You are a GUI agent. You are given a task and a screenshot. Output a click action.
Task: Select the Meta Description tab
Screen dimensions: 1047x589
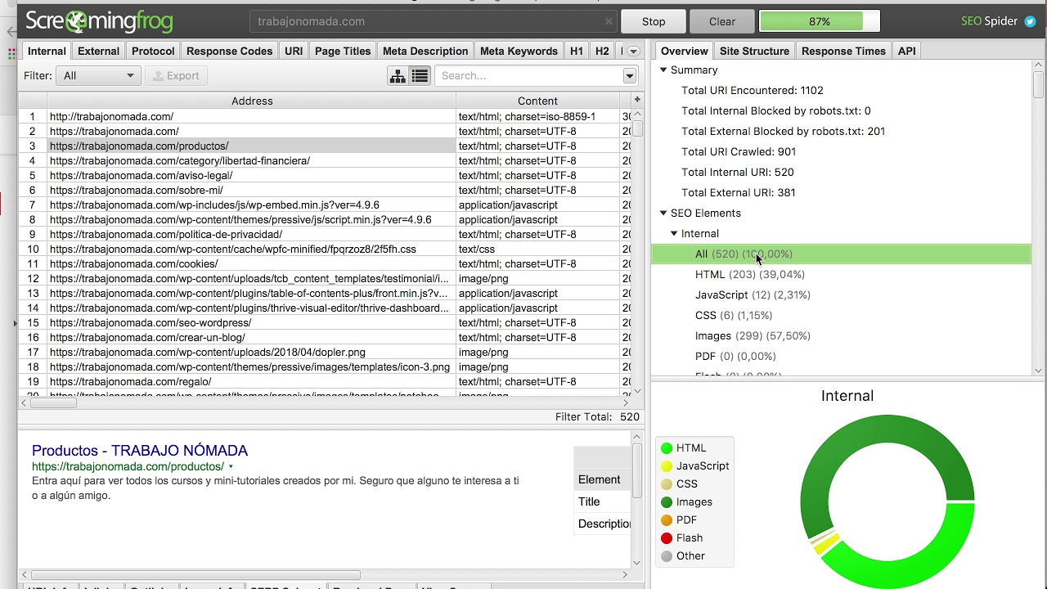tap(425, 51)
